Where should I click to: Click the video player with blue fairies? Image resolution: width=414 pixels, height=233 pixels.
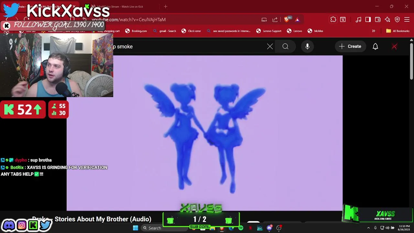tap(204, 133)
